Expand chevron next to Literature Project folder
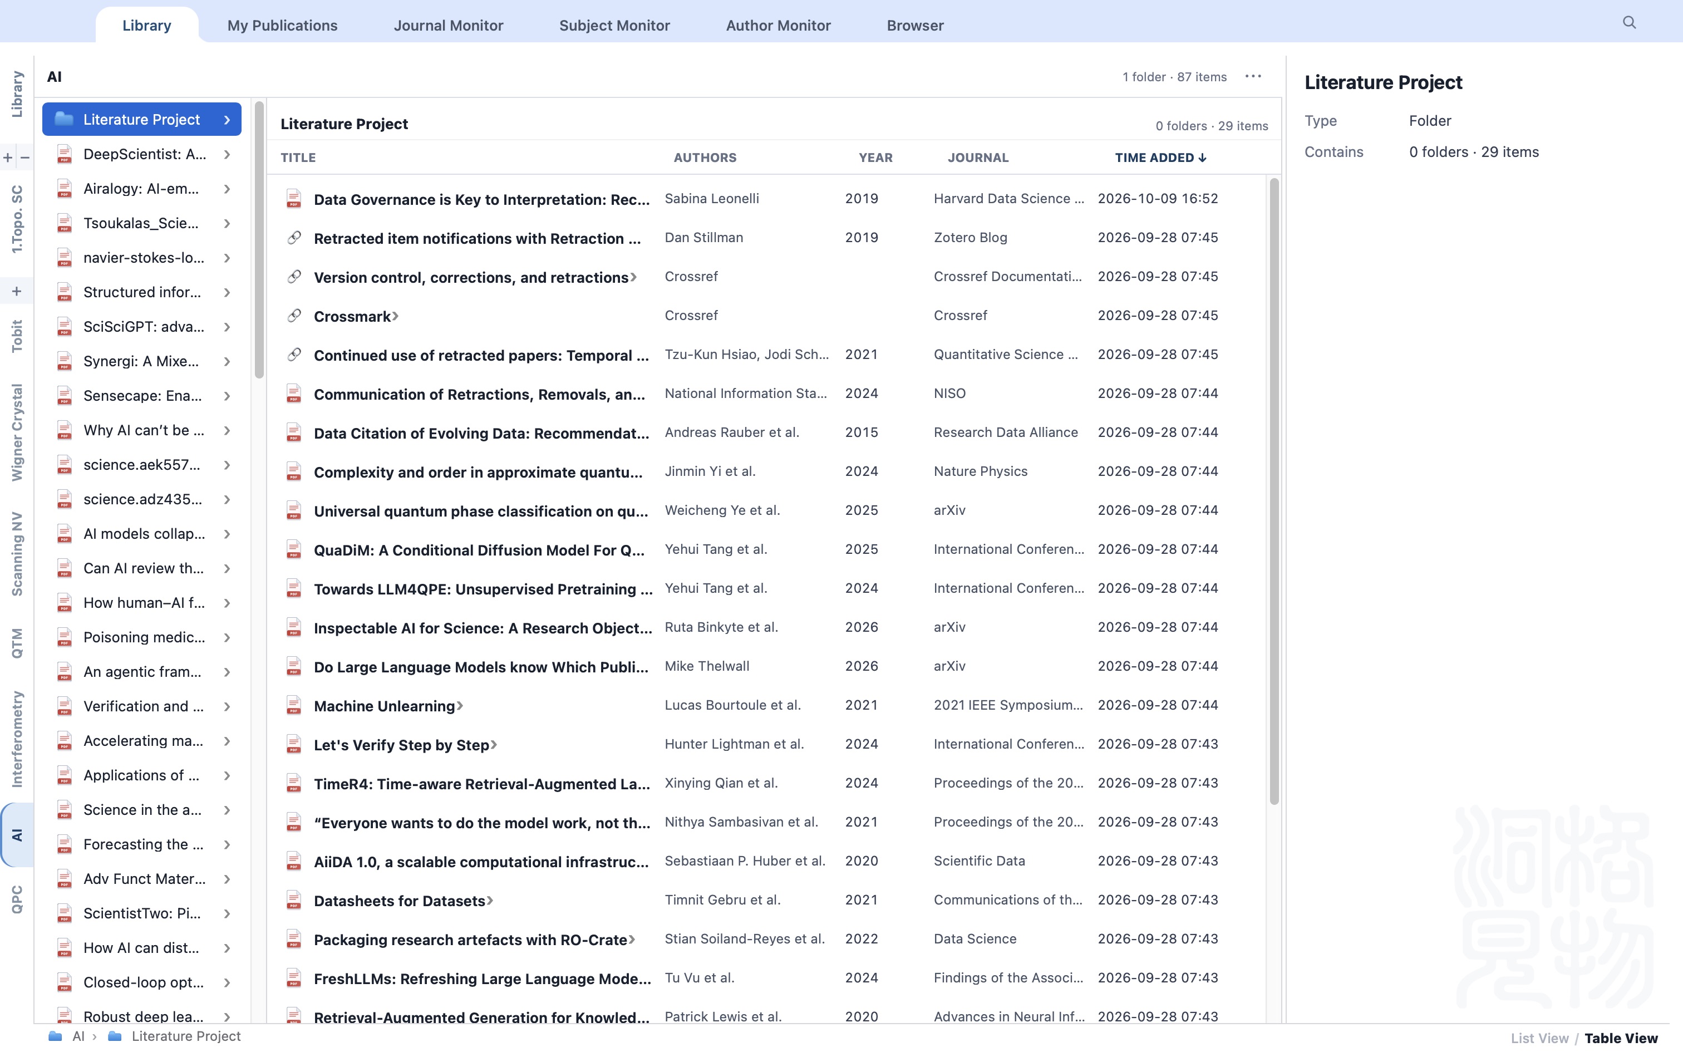Viewport: 1683px width, 1052px height. [227, 120]
